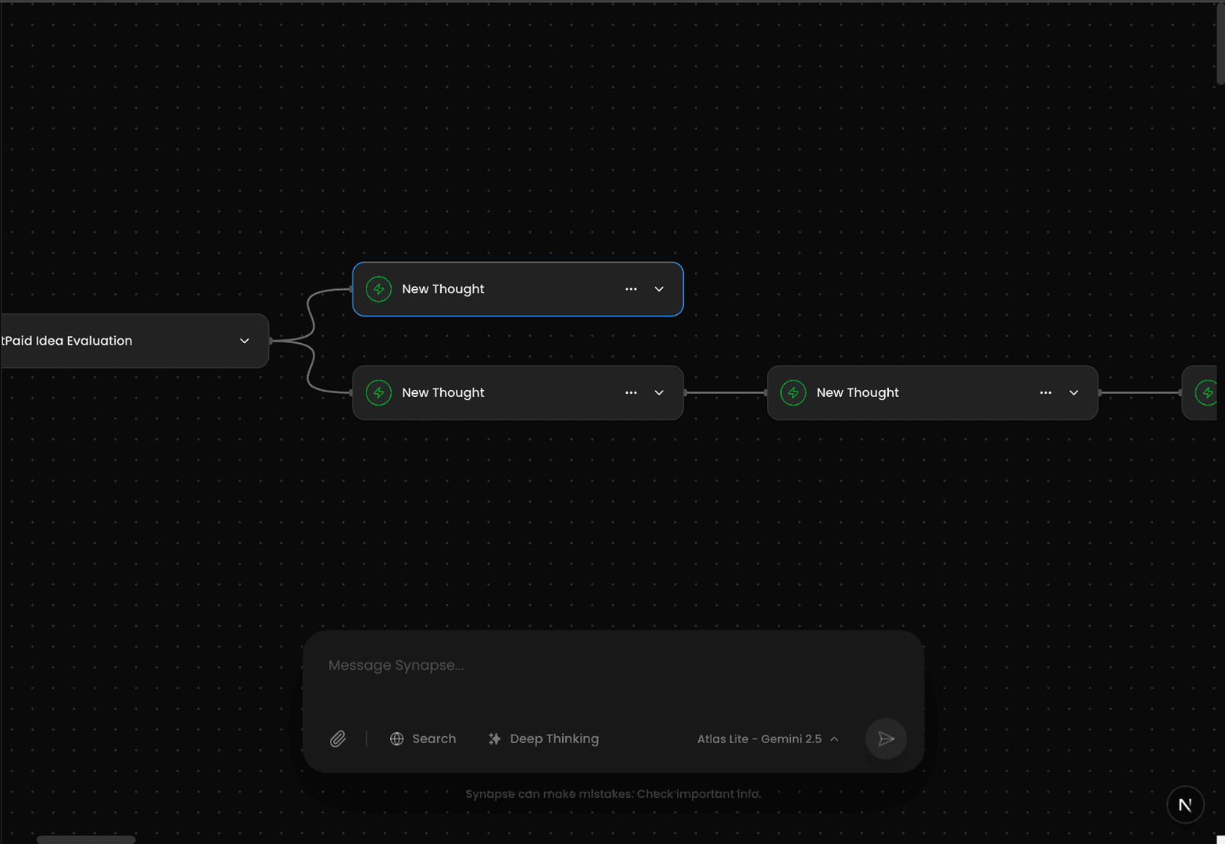
Task: Enable the Search option in the message bar
Action: 423,738
